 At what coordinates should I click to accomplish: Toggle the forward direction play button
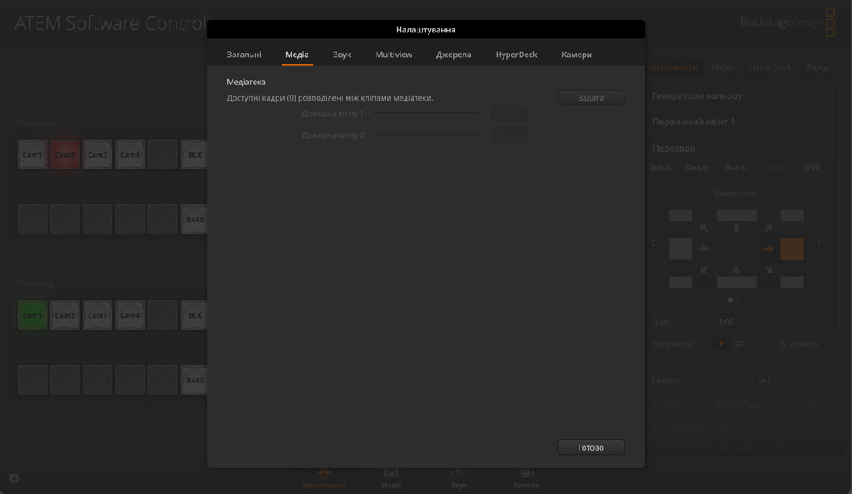[721, 343]
